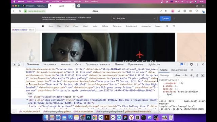The width and height of the screenshot is (217, 122).
Task: Add a new style rule with plus icon
Action: (191, 75)
